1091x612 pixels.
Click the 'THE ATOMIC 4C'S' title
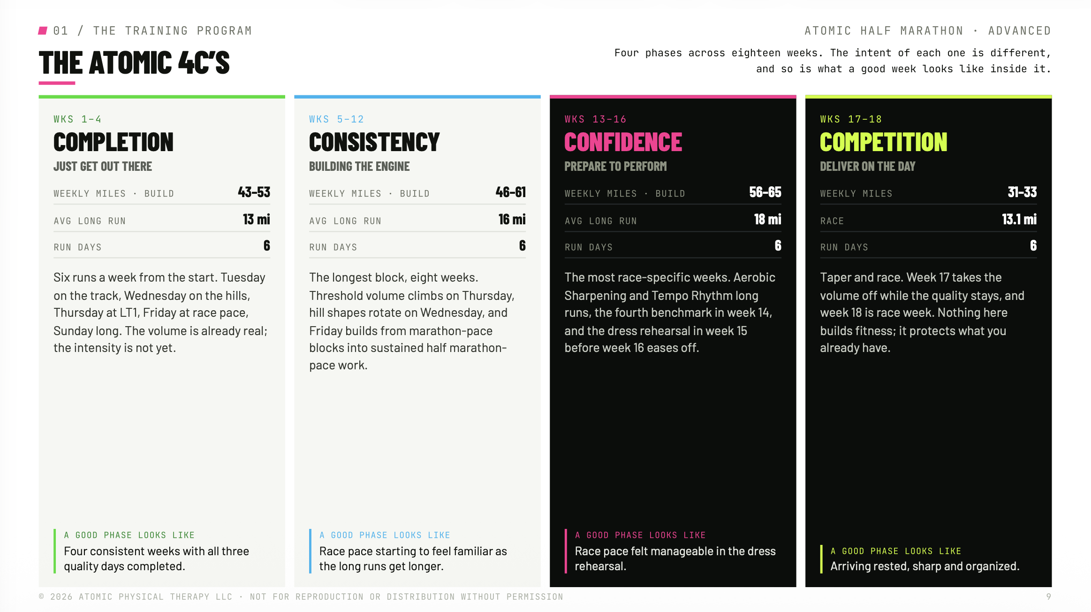click(x=134, y=63)
